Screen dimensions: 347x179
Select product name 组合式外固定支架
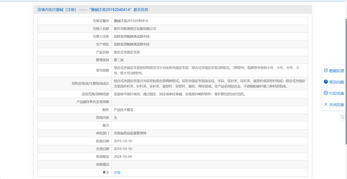tap(127, 52)
